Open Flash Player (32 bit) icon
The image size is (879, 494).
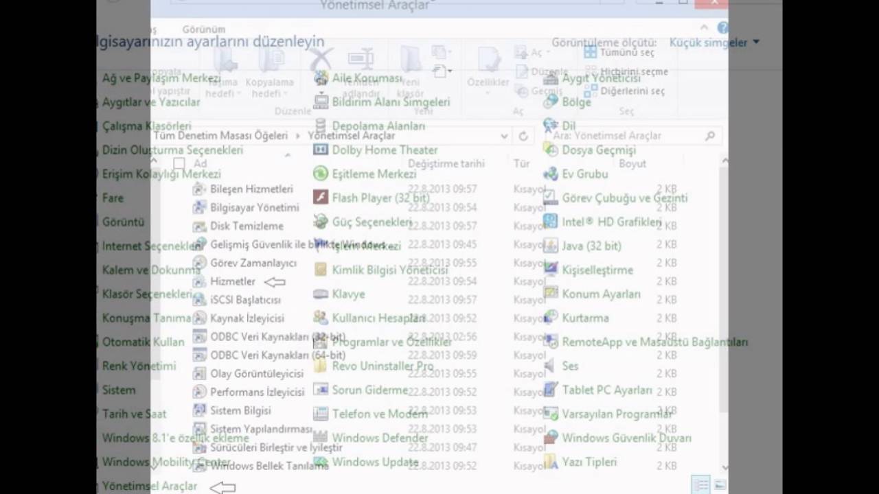(321, 198)
